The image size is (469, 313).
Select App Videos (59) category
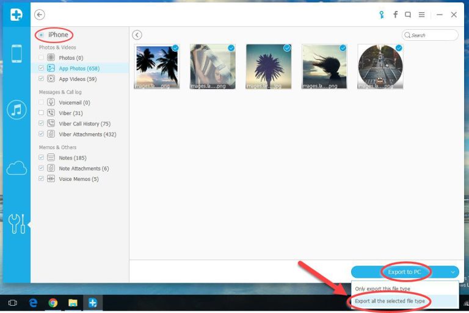click(x=78, y=79)
